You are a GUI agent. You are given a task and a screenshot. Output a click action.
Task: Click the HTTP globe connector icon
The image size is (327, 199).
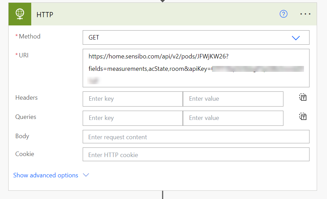coord(20,14)
